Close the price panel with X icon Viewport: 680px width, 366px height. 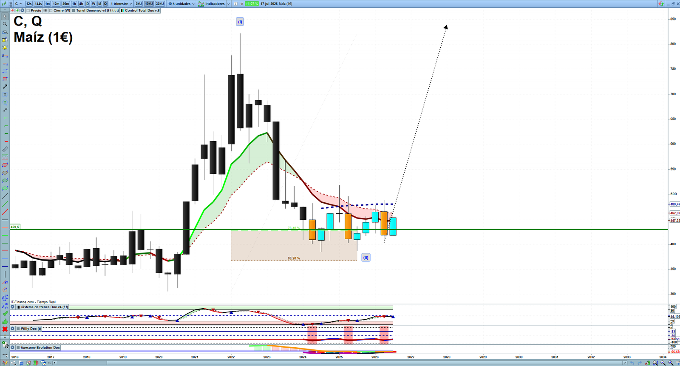23,10
